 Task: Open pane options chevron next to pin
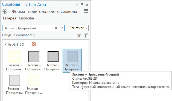coord(77,5)
